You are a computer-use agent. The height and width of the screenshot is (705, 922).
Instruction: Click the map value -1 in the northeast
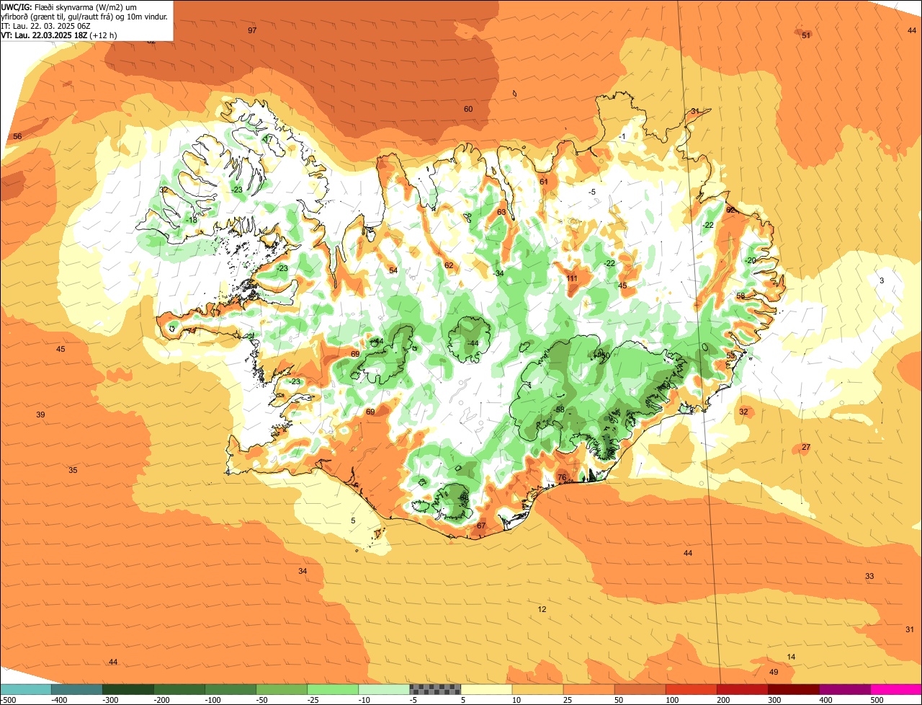(x=622, y=137)
